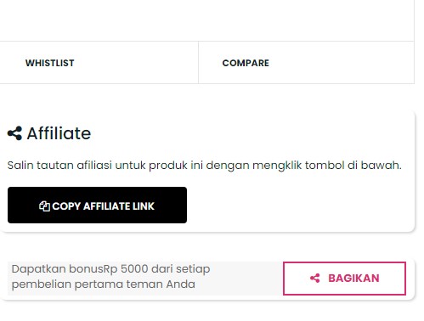Click the 'Dapatkan bonusRp 5000' message

tap(110, 268)
